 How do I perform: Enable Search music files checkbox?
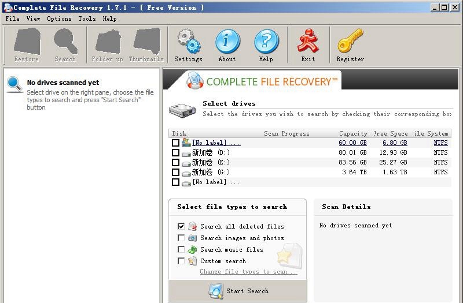coord(181,249)
